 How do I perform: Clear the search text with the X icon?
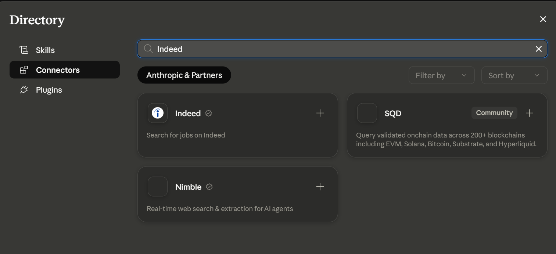[539, 49]
